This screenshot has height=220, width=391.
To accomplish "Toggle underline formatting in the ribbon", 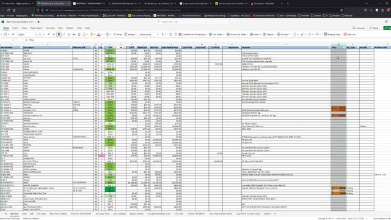I will [69, 34].
